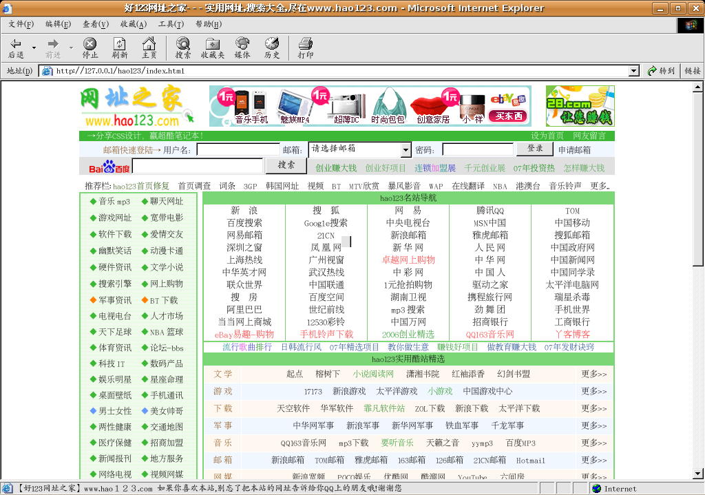Click the vertical scrollbar up arrow
This screenshot has height=495, width=705.
(698, 87)
